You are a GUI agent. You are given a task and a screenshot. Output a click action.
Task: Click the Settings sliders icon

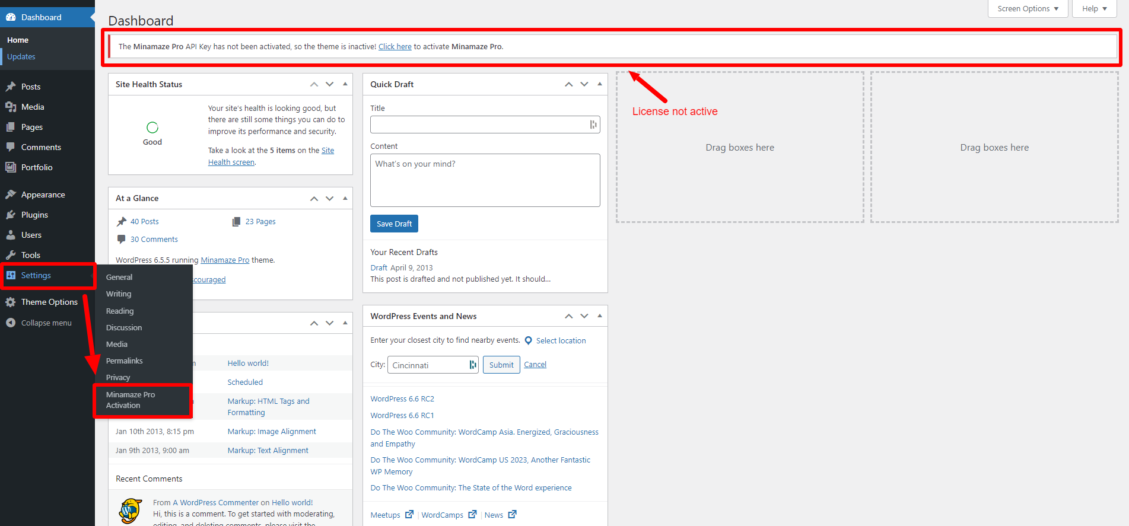click(11, 275)
